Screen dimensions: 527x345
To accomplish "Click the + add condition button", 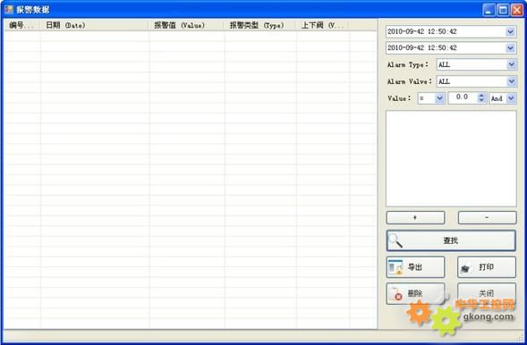I will (415, 217).
